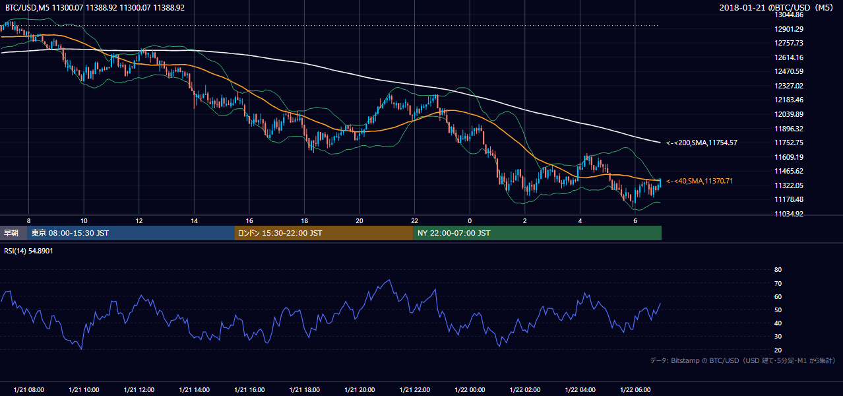Click the price axis value 12757.73
The image size is (843, 396).
tap(790, 43)
